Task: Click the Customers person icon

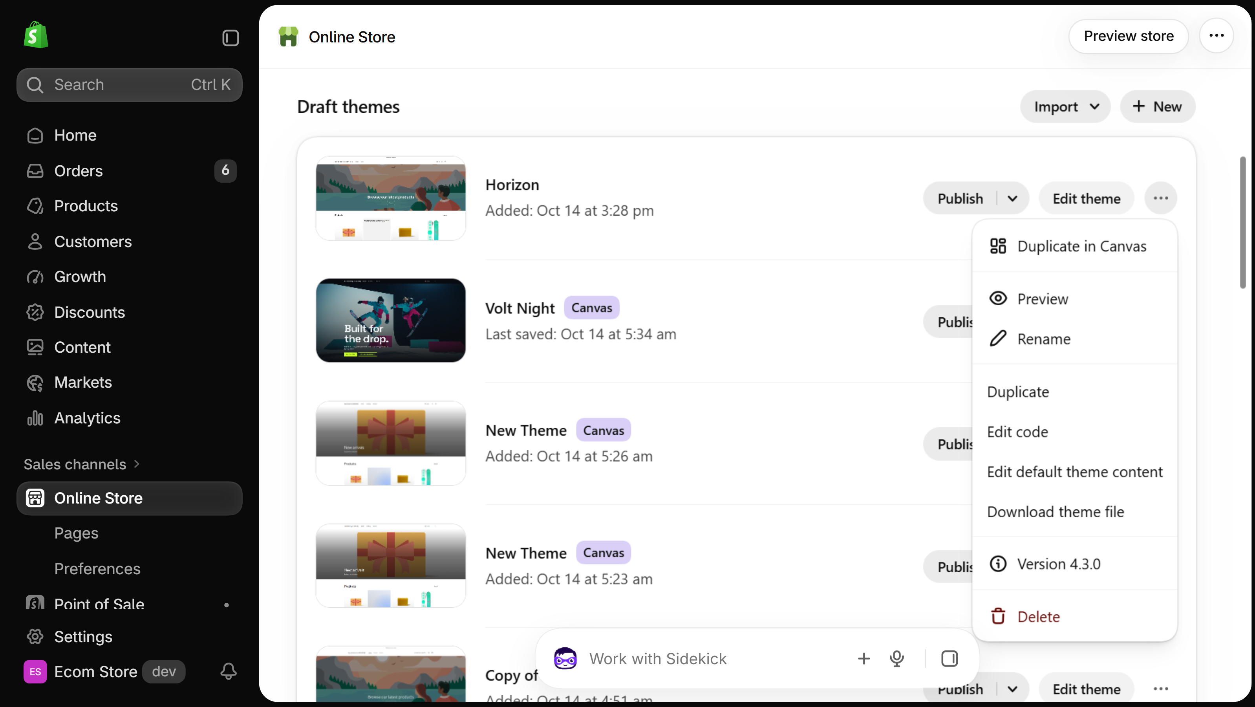Action: coord(35,242)
